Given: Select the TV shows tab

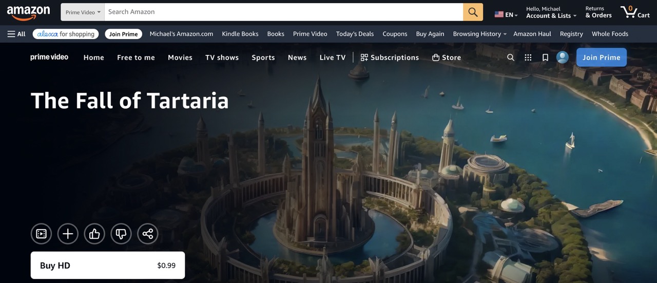Looking at the screenshot, I should click(222, 58).
